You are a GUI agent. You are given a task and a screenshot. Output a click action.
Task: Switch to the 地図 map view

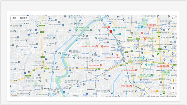tap(15, 18)
